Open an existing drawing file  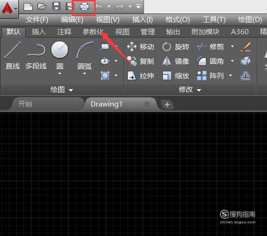(x=42, y=7)
